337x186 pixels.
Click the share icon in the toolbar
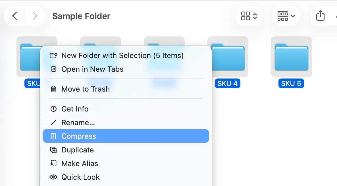coord(320,16)
